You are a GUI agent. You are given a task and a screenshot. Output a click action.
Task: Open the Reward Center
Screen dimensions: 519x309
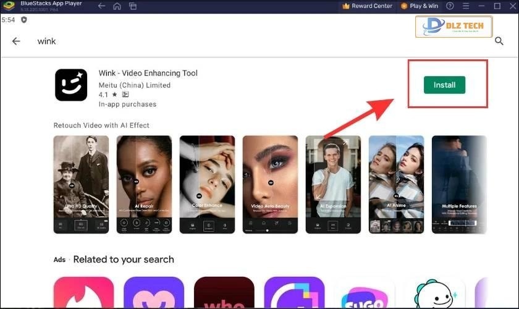pos(367,6)
